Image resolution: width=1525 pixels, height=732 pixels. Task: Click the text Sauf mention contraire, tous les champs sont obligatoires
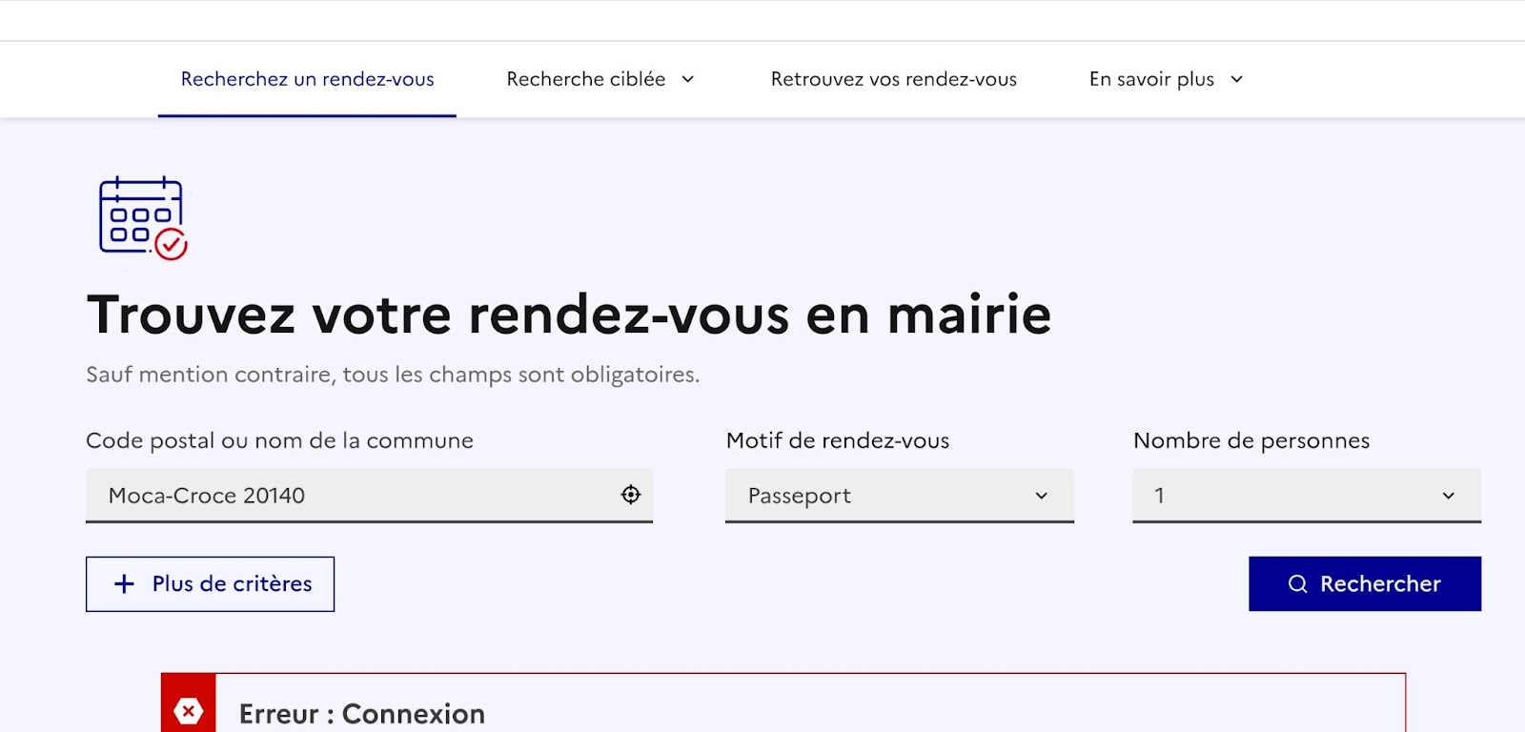[x=393, y=375]
